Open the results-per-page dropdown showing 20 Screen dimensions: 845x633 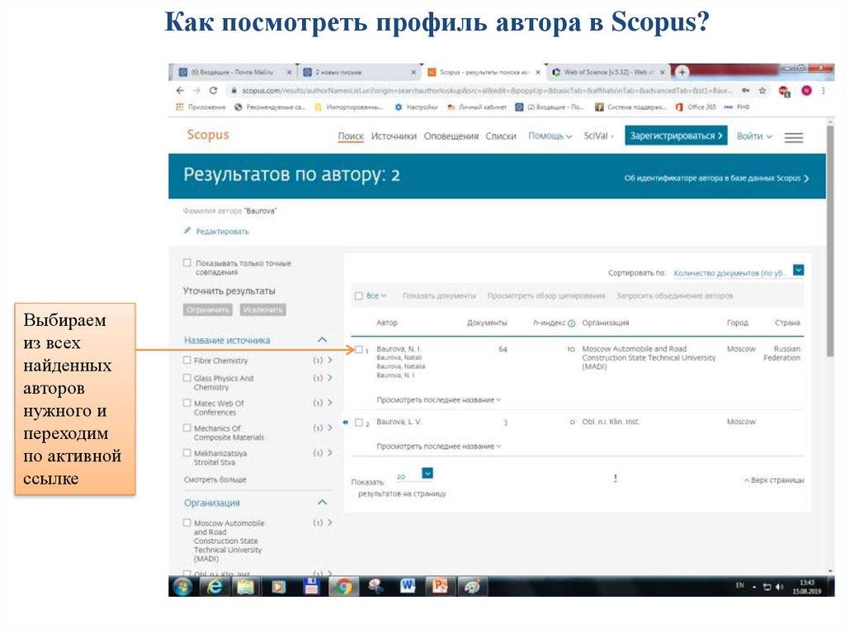pyautogui.click(x=427, y=474)
